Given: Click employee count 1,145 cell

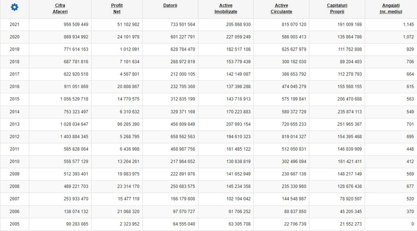Looking at the screenshot, I should point(408,24).
